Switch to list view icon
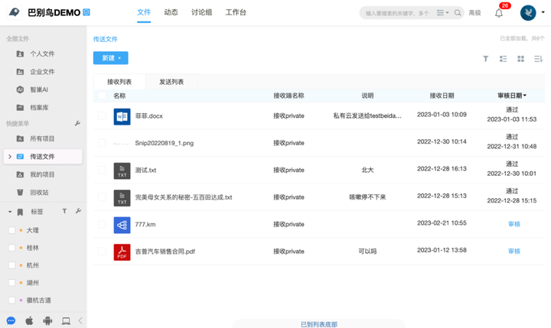The image size is (551, 328). point(504,59)
